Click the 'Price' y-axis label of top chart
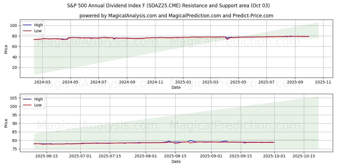This screenshot has height=168, width=337. point(6,49)
